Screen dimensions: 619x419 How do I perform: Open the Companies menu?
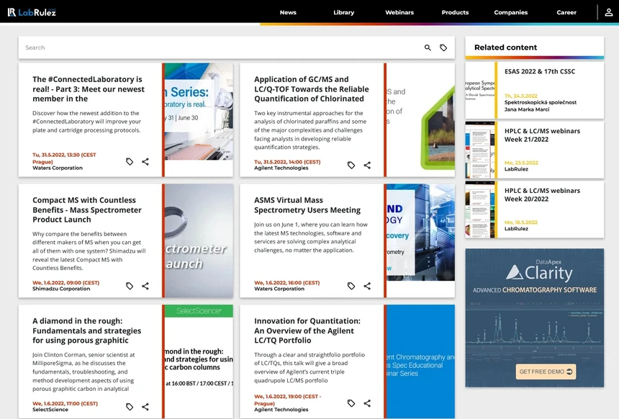pos(511,12)
